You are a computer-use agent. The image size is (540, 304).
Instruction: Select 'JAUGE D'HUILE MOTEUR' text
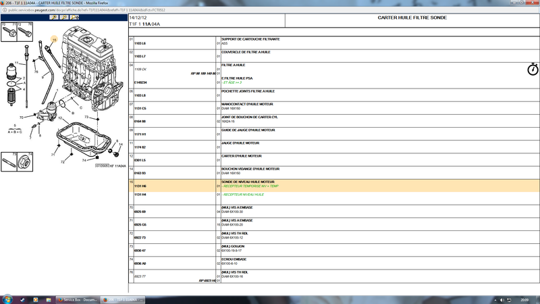[240, 143]
